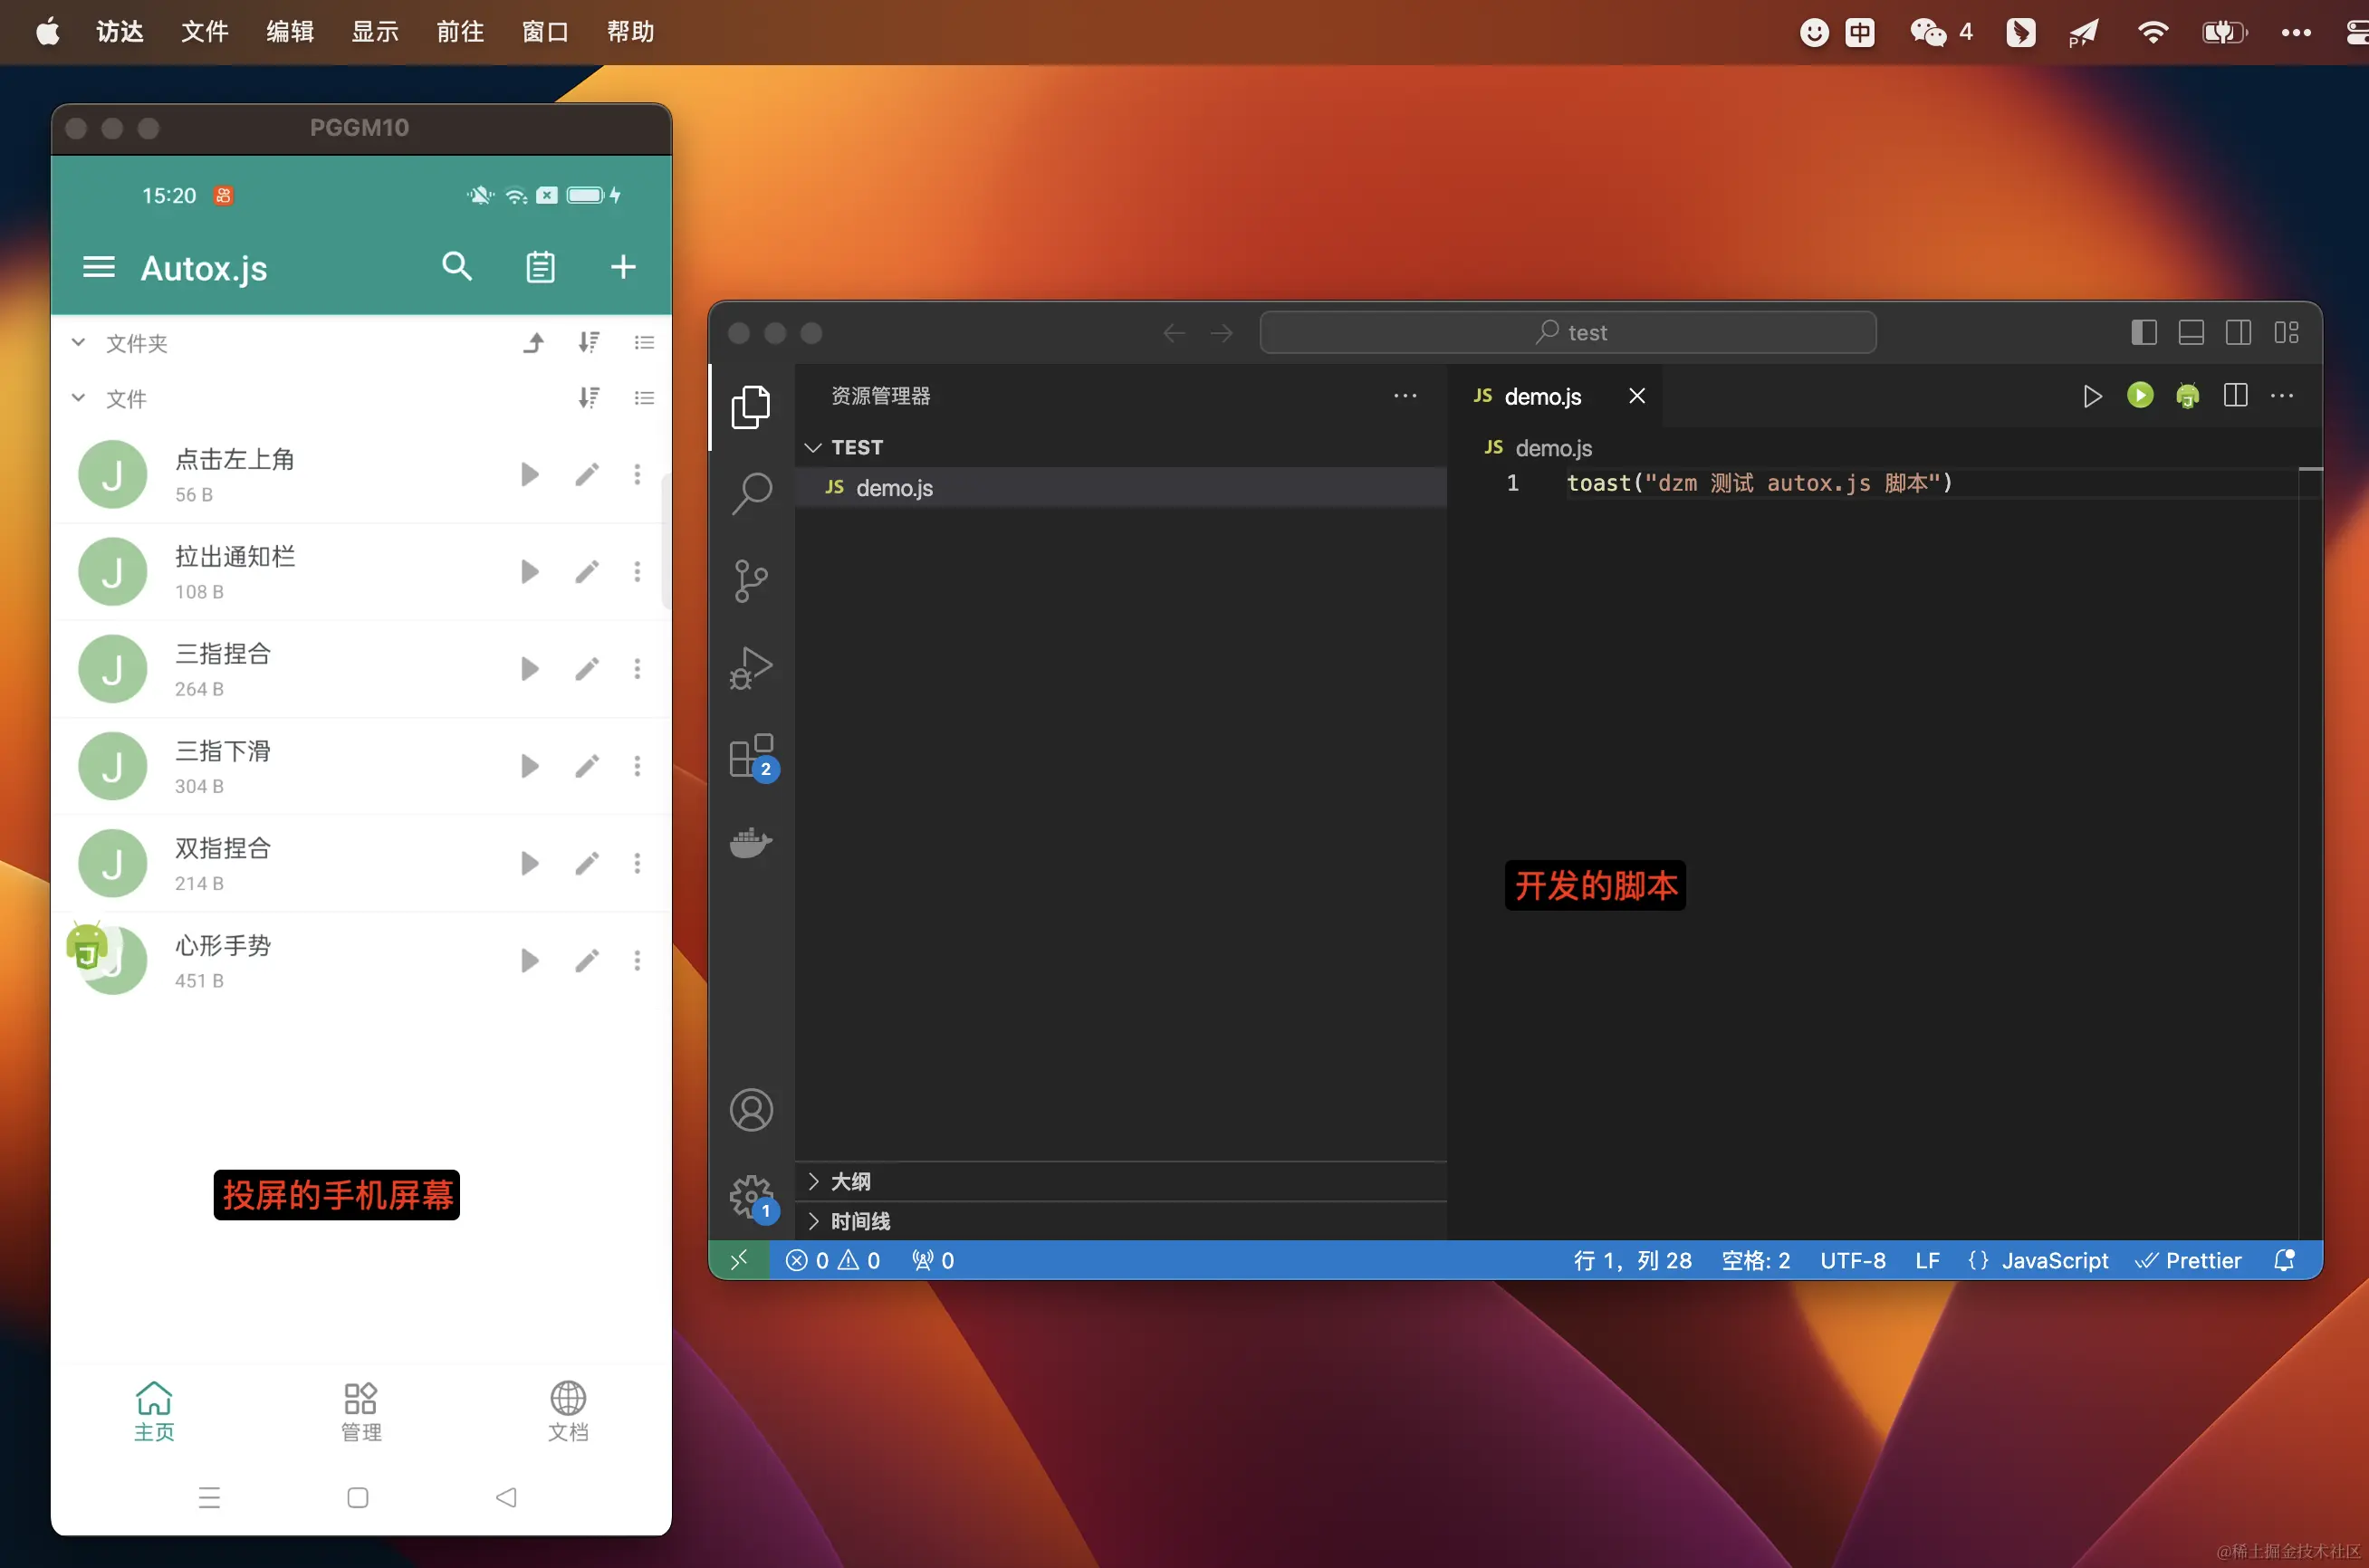
Task: Open the Run and Debug view
Action: click(751, 668)
